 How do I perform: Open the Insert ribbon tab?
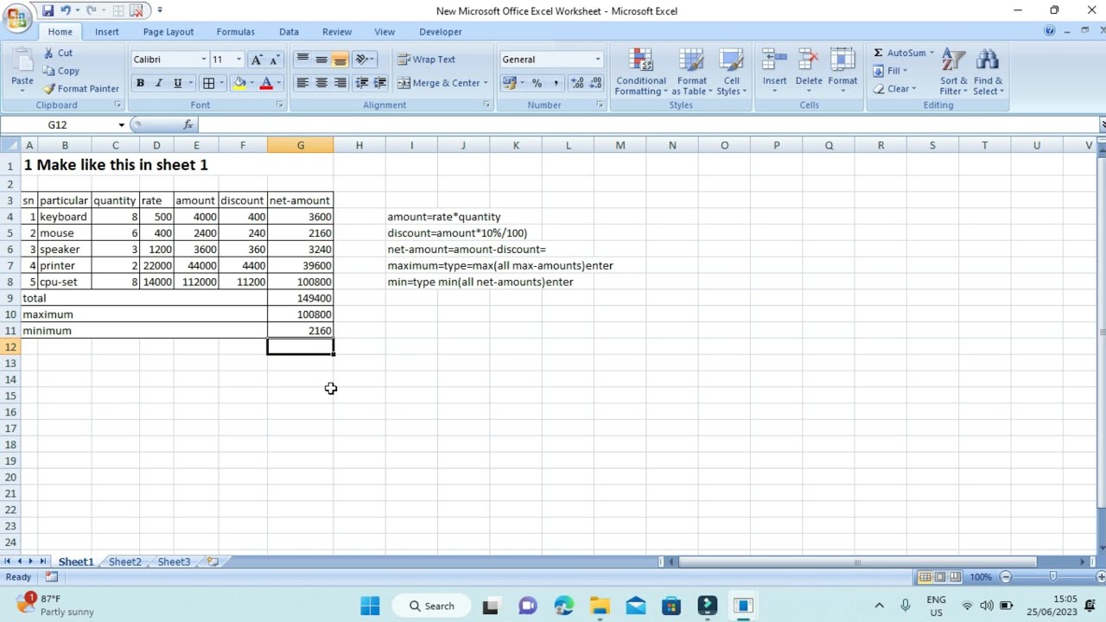coord(107,32)
